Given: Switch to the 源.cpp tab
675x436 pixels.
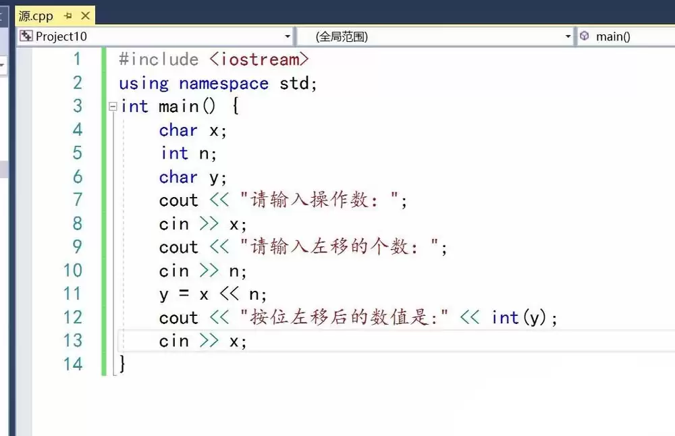Looking at the screenshot, I should pos(36,16).
